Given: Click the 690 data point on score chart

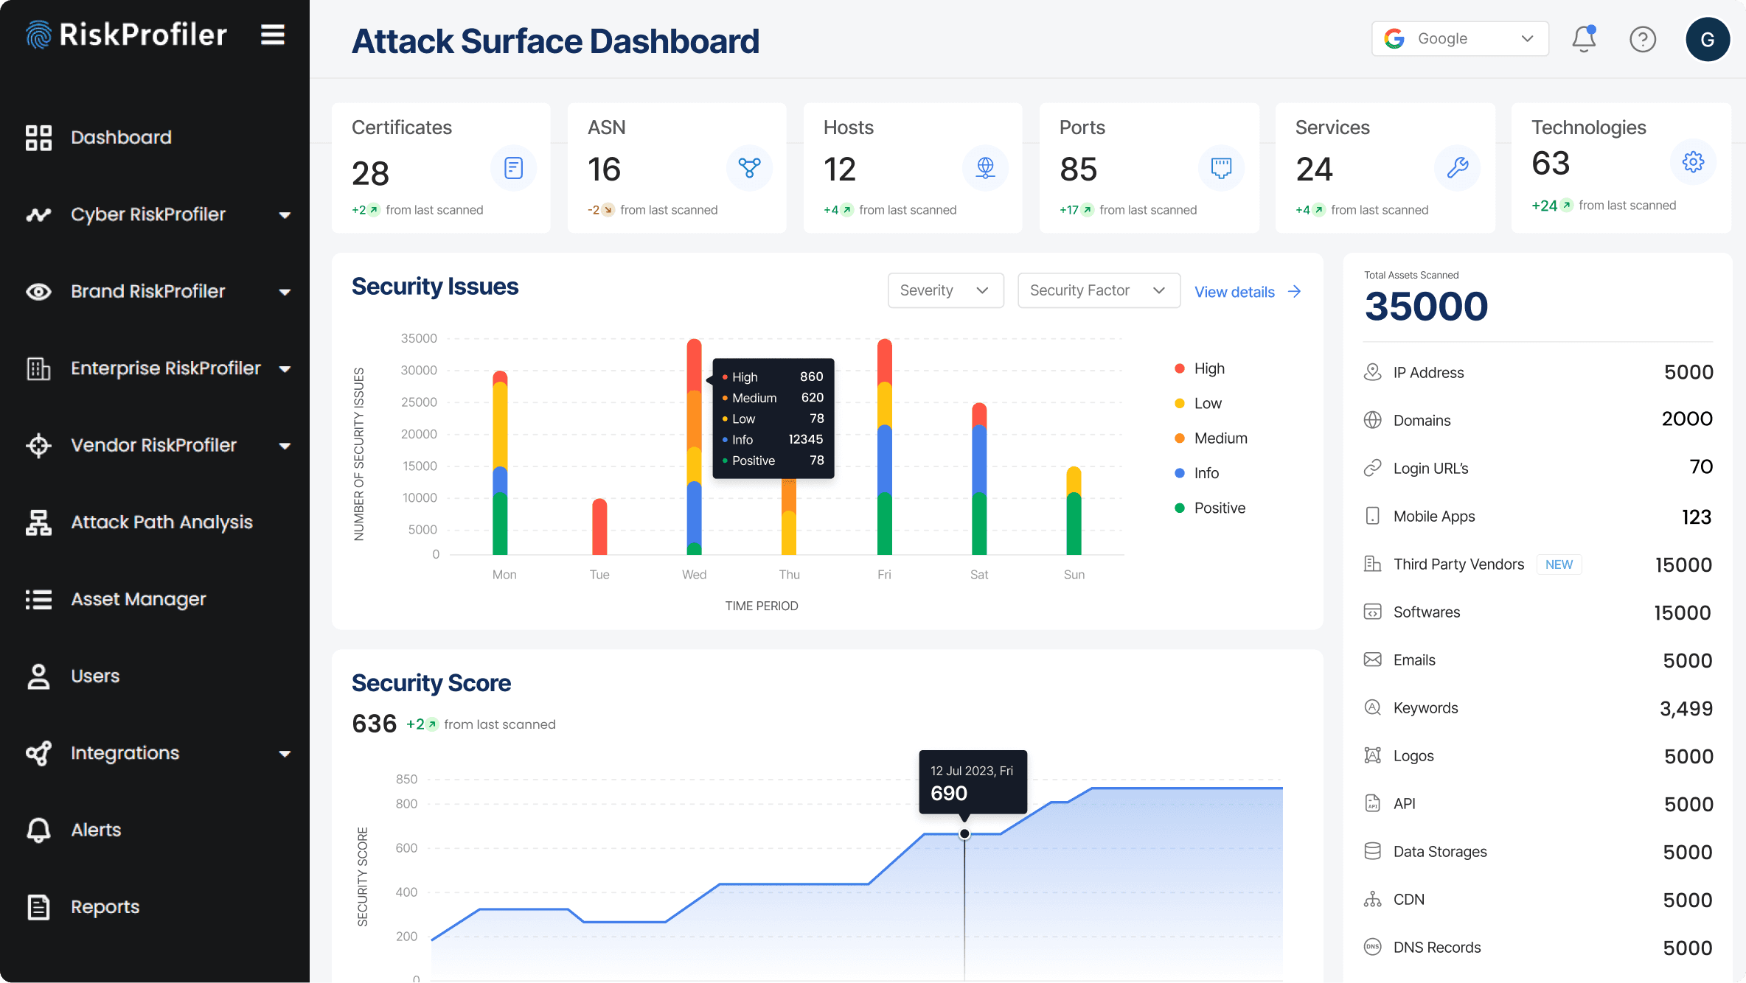Looking at the screenshot, I should pyautogui.click(x=964, y=834).
